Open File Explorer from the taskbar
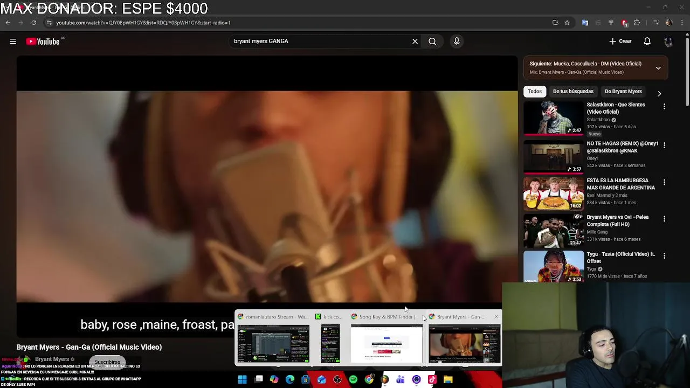This screenshot has width=690, height=388. pos(448,379)
